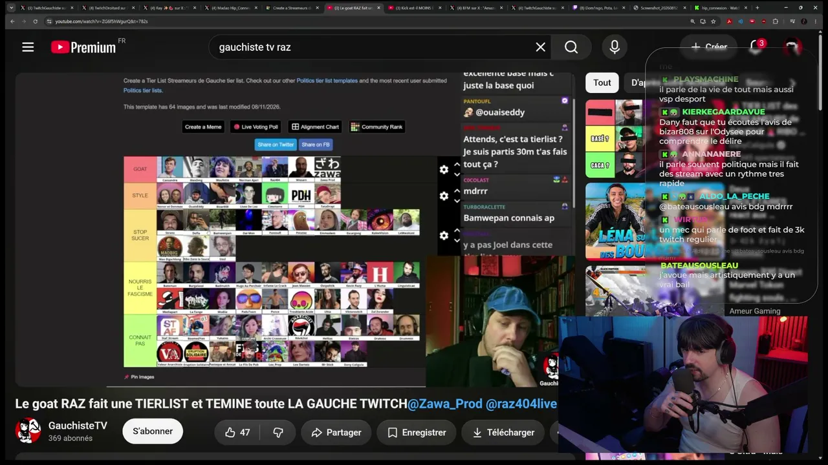This screenshot has width=828, height=465.
Task: Open the tab search dropdown in Chrome
Action: [x=11, y=8]
